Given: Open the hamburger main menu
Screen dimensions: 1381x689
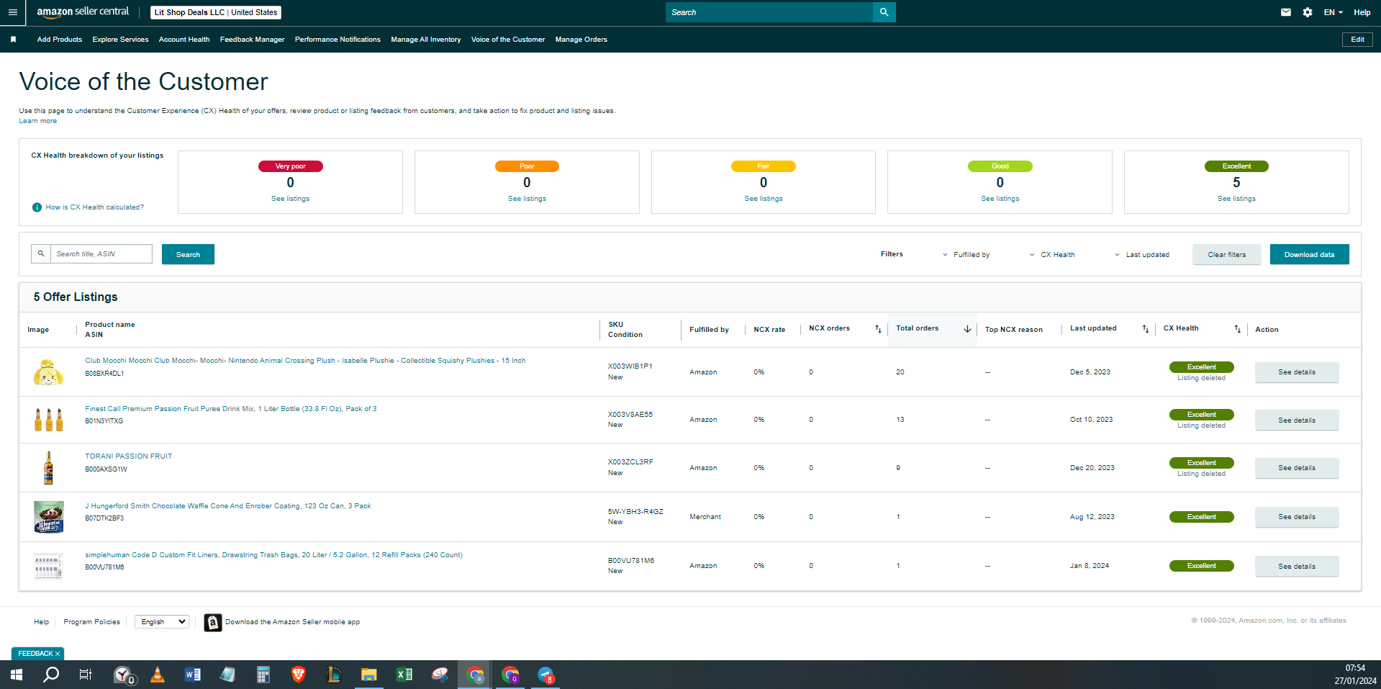Looking at the screenshot, I should (12, 12).
